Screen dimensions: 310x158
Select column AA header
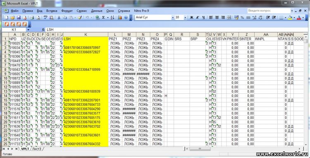[266, 35]
